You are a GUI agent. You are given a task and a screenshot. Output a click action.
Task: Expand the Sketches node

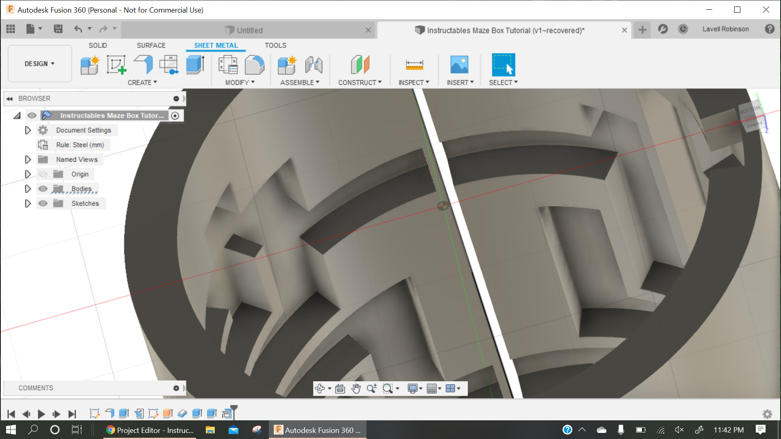(28, 203)
